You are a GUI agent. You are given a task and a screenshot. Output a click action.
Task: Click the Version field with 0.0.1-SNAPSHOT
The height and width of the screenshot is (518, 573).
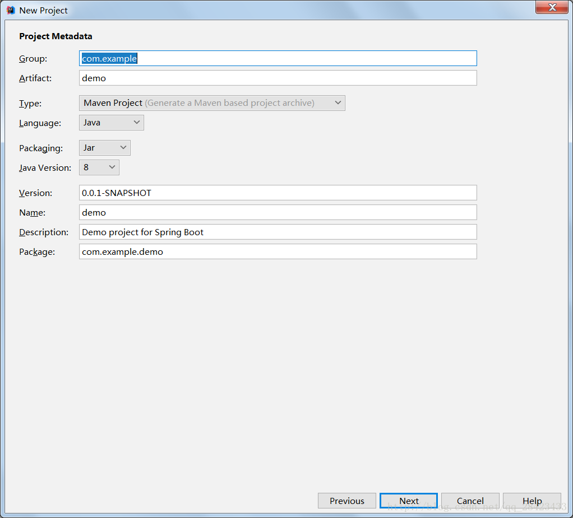[x=278, y=193]
